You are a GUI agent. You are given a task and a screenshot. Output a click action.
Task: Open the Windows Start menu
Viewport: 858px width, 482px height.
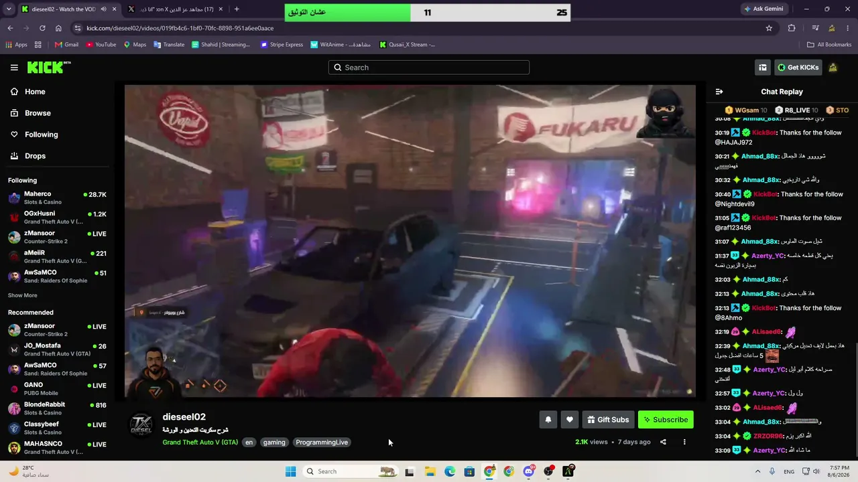(x=290, y=471)
